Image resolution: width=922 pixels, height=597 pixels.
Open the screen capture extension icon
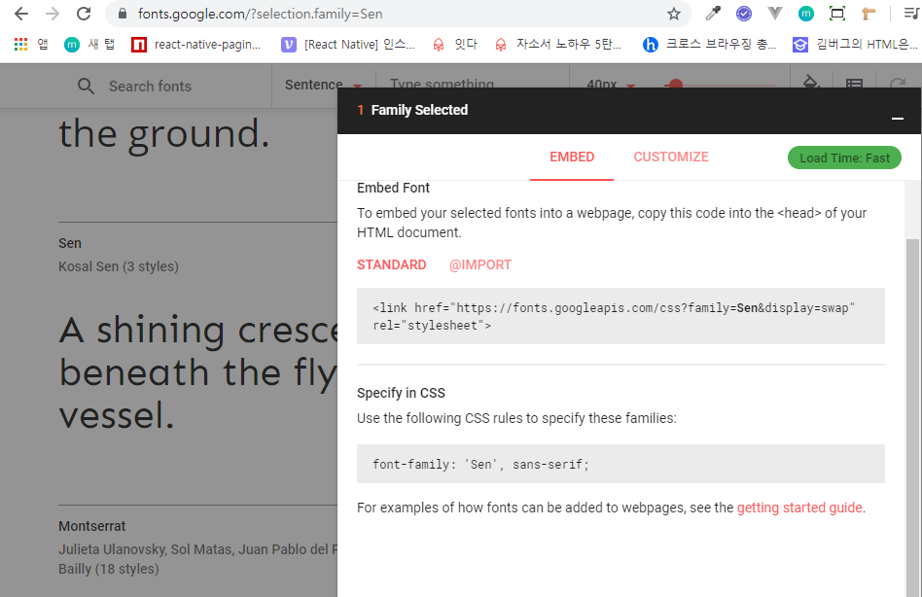[837, 13]
